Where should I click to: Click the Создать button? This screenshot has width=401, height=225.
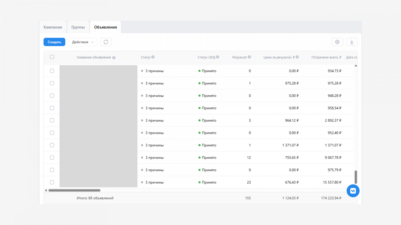[54, 42]
